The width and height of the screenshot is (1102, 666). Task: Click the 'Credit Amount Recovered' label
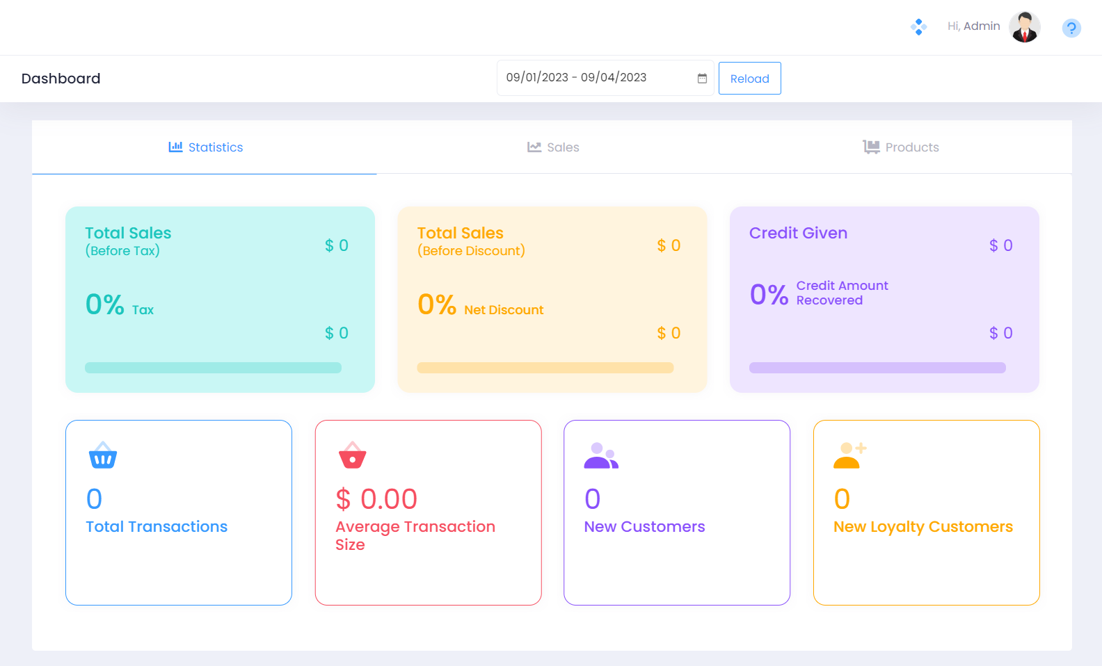click(x=842, y=293)
